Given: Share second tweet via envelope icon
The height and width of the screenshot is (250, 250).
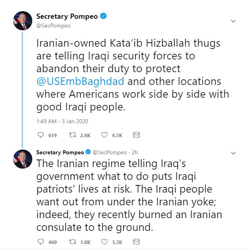Looking at the screenshot, I should (x=136, y=242).
